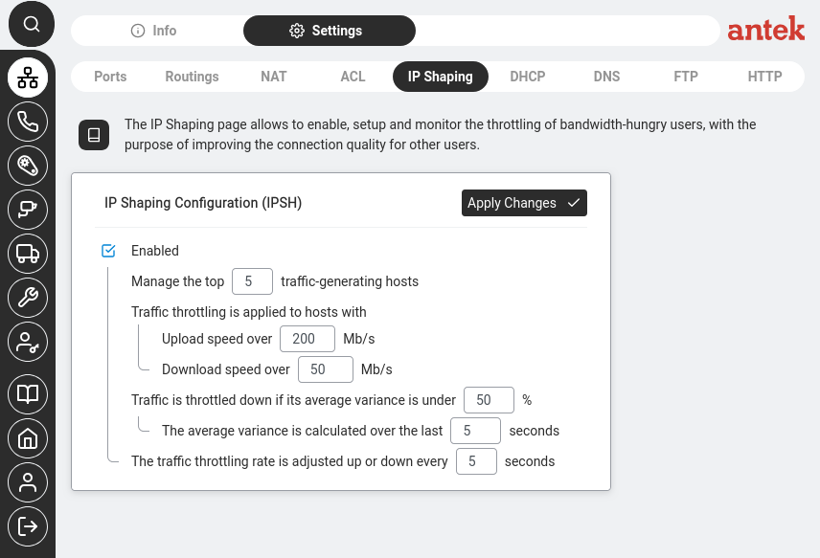The height and width of the screenshot is (558, 820).
Task: Open the phone sidebar icon
Action: [28, 122]
